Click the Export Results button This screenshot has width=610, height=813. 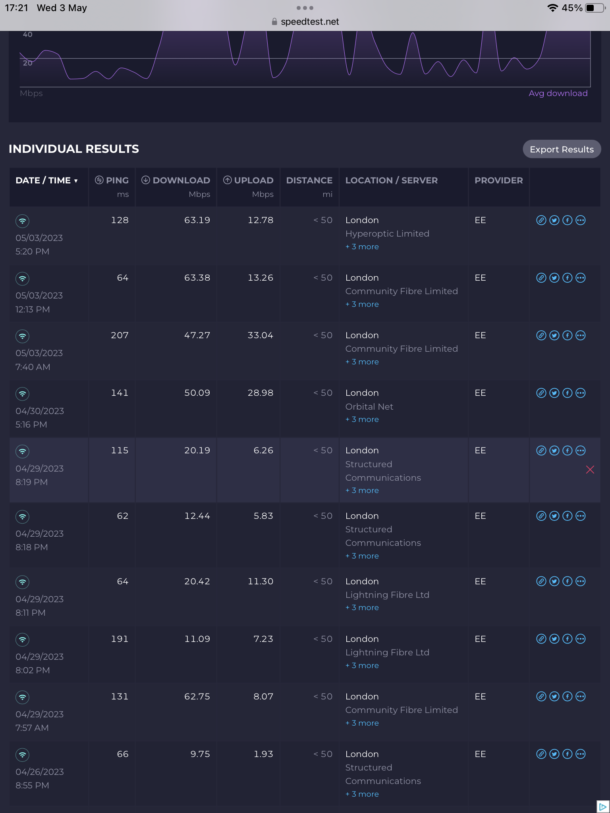(562, 149)
